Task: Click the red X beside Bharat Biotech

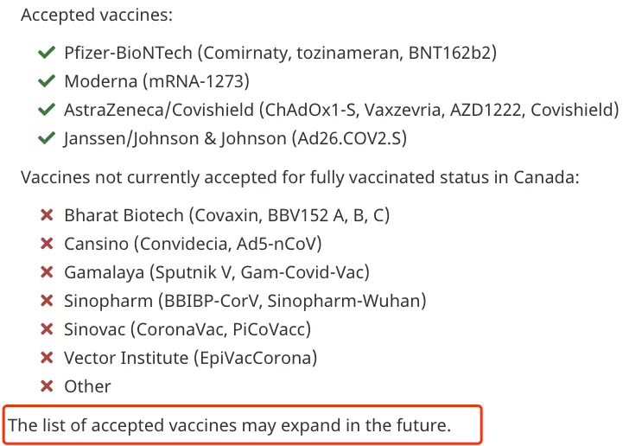Action: [47, 215]
